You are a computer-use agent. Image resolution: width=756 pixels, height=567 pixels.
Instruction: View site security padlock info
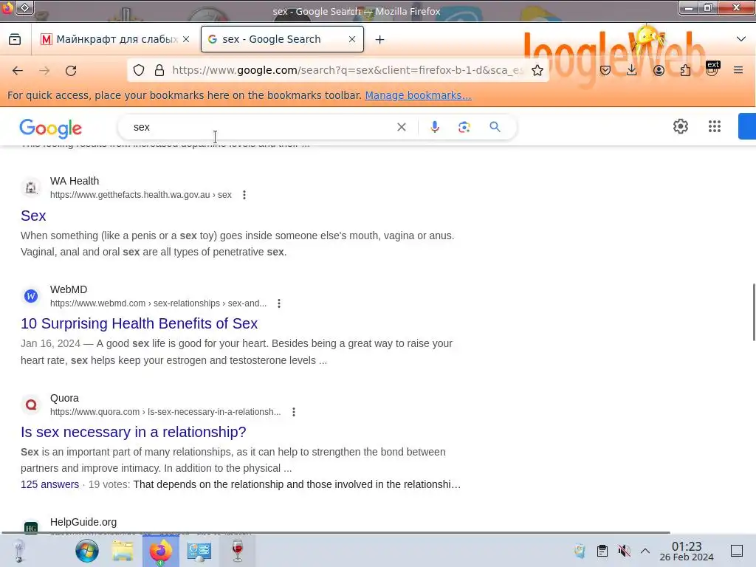(x=159, y=70)
